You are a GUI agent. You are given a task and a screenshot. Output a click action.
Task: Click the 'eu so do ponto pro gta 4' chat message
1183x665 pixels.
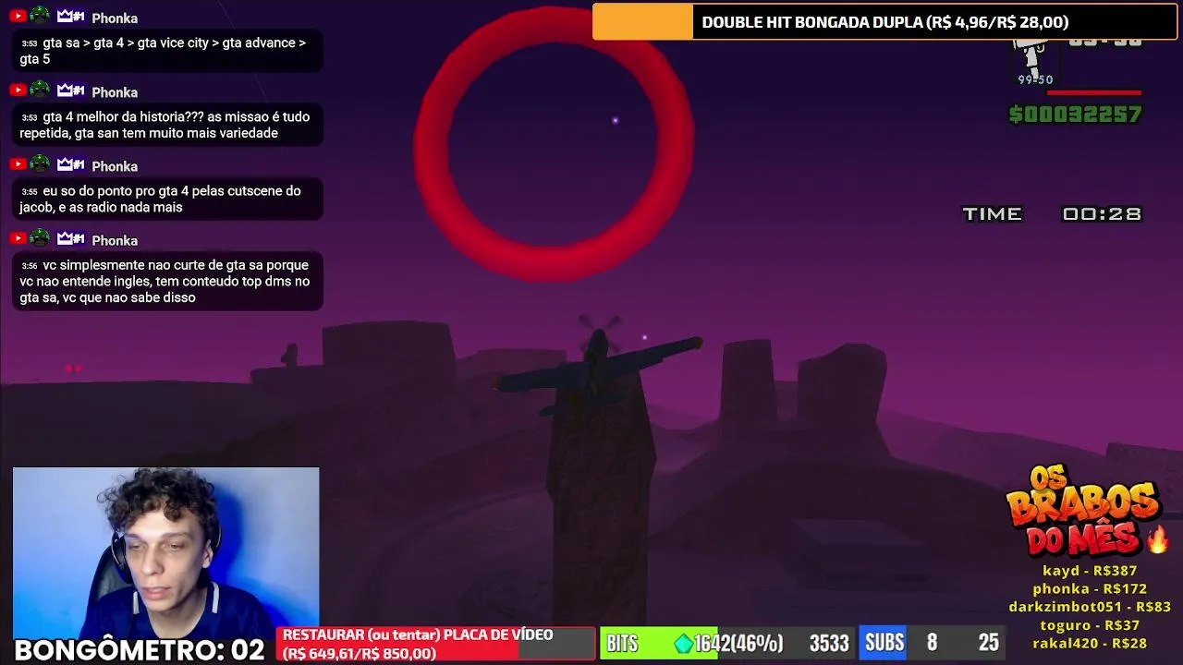click(167, 199)
